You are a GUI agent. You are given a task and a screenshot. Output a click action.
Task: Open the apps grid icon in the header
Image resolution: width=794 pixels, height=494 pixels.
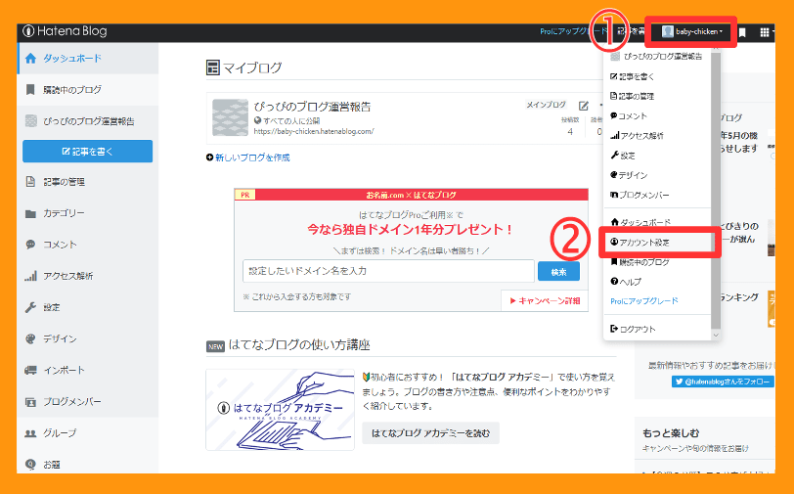click(765, 32)
